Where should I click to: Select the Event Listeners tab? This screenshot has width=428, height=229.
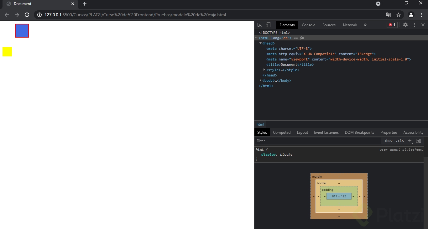coord(326,132)
